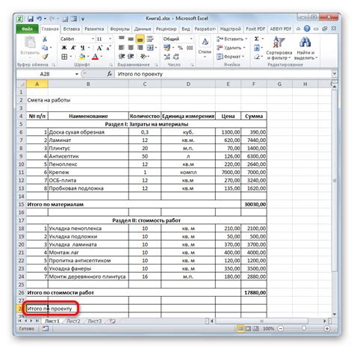Viewport: 354px width, 349px height.
Task: Click the Clear eraser icon
Action: click(257, 57)
